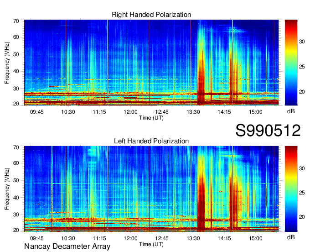Viewport: 310px width, 252px height.
Task: Click the Left Handed Polarization title
Action: click(151, 141)
